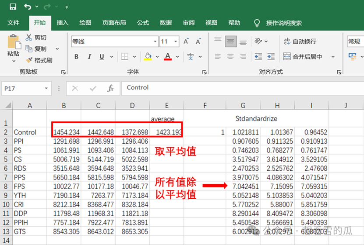The width and height of the screenshot is (364, 245).
Task: Click 合并后居中 merge and center
Action: 303,56
